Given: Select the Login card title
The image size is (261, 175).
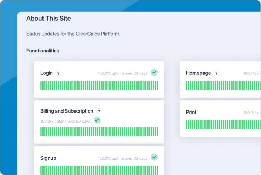Looking at the screenshot, I should point(46,73).
